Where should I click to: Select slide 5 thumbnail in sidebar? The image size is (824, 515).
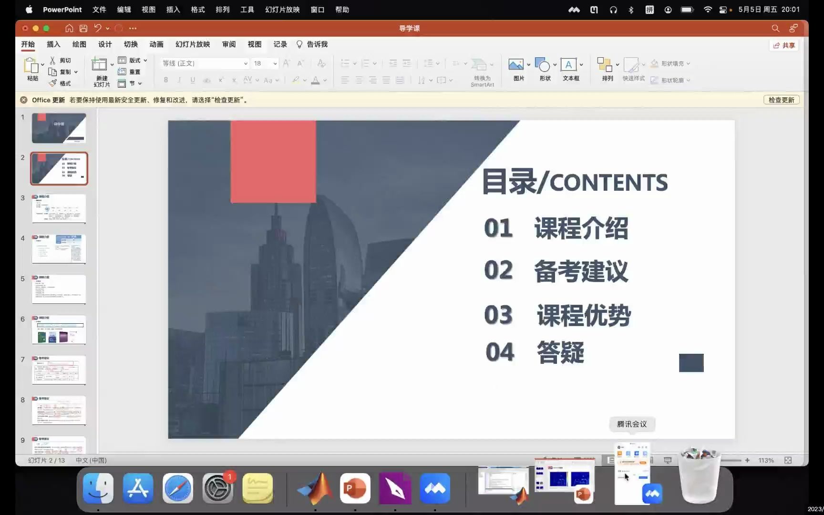[x=58, y=288]
